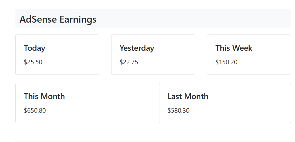The height and width of the screenshot is (142, 295).
Task: Select the Today card title
Action: point(34,48)
